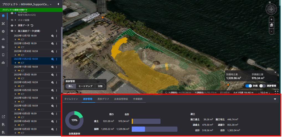This screenshot has width=282, height=139.
Task: Zoom to the 2023年12月4日 data entry
Action: click(53, 44)
